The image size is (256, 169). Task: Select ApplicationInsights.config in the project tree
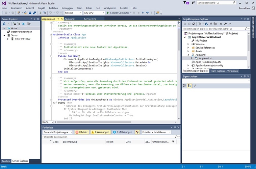pyautogui.click(x=209, y=65)
